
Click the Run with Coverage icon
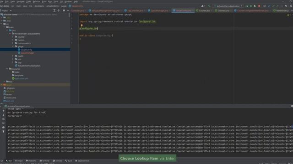pos(255,6)
